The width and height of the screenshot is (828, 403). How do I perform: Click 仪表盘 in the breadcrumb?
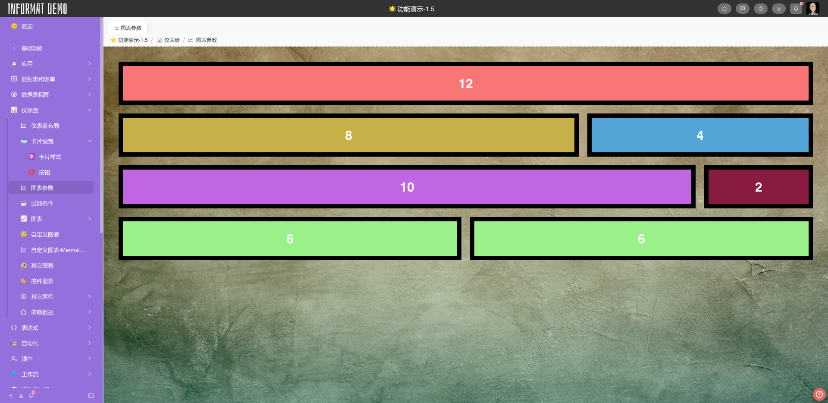point(171,40)
